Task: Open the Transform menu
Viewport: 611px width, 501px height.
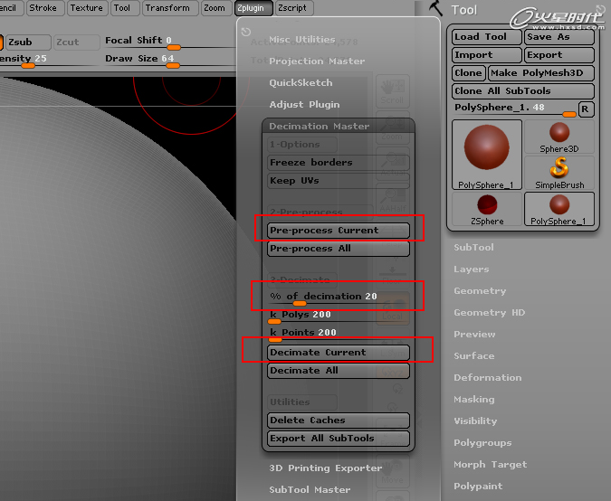Action: pos(169,8)
